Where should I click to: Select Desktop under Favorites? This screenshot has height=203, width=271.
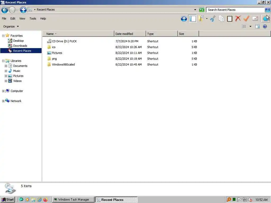[x=16, y=41]
